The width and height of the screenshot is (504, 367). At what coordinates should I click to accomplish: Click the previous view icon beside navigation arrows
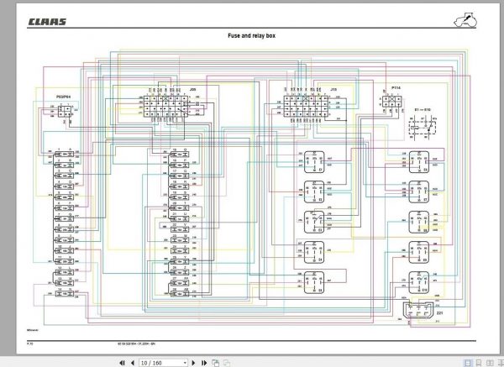[x=216, y=363]
